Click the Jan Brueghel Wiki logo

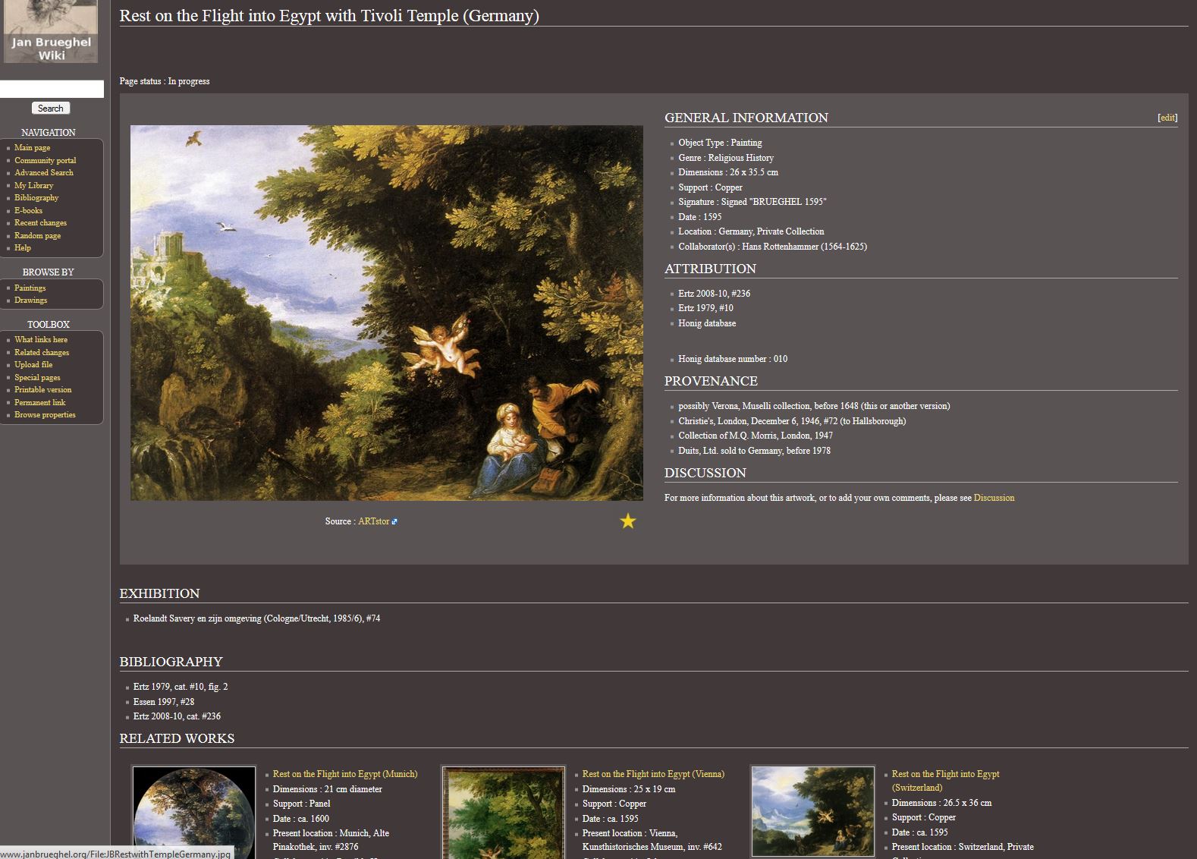[x=51, y=31]
